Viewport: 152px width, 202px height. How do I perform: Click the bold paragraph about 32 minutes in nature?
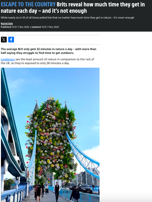(49, 51)
